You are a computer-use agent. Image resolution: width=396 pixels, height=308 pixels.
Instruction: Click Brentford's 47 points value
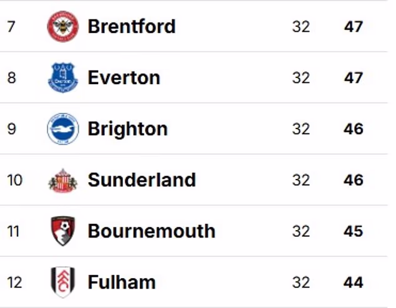click(353, 27)
